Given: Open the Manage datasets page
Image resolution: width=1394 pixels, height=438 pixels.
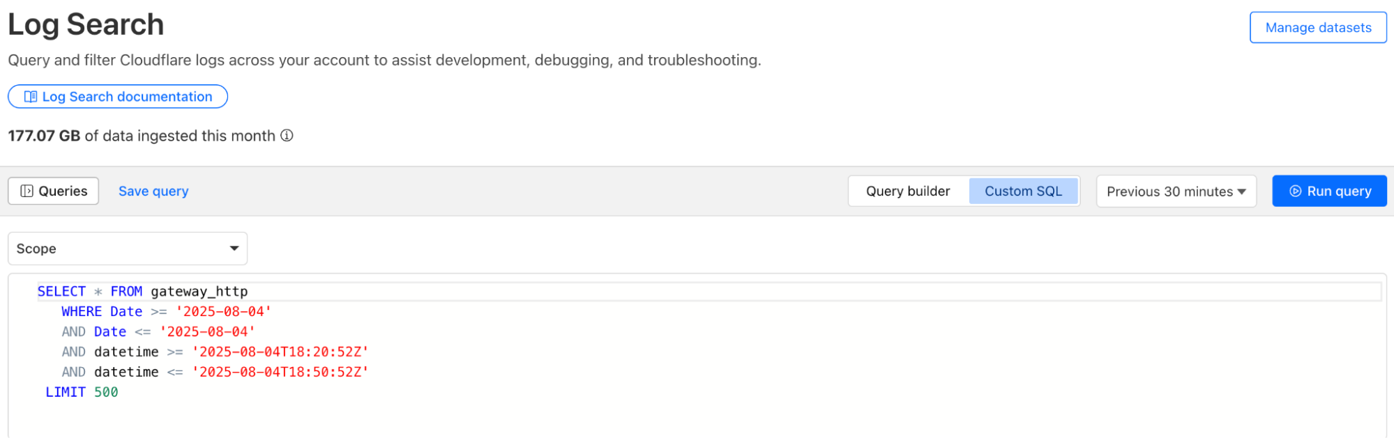Looking at the screenshot, I should [1317, 28].
